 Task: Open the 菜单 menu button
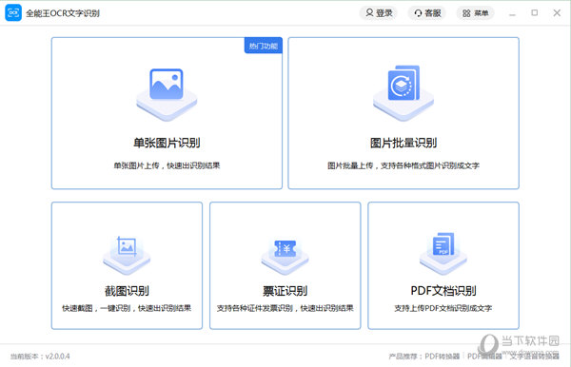point(475,13)
